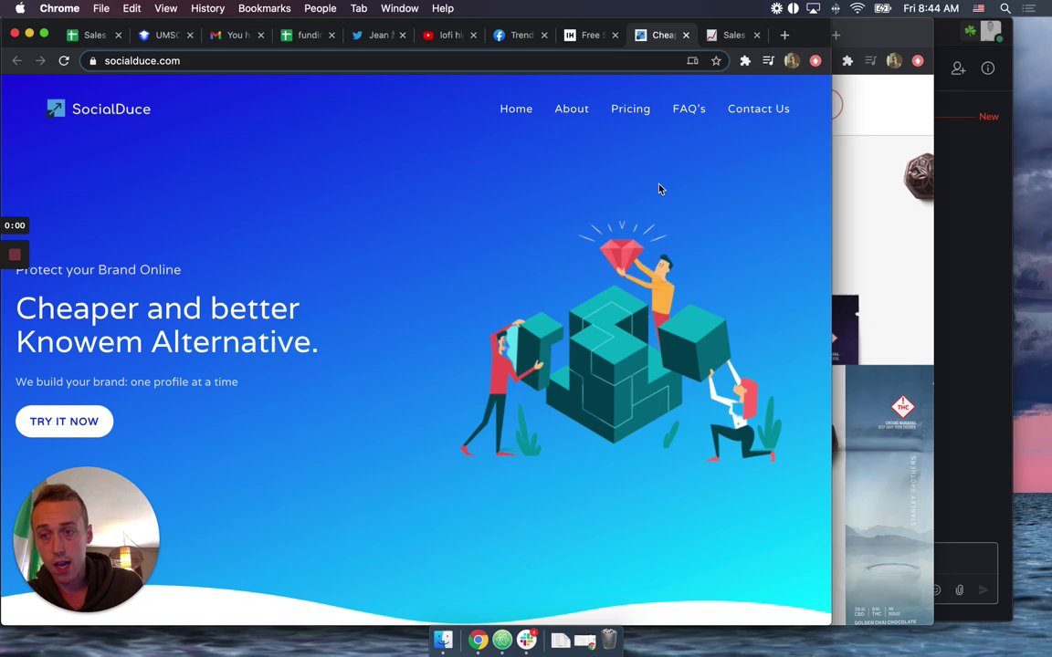Open the Chrome menu in menu bar

coord(59,8)
